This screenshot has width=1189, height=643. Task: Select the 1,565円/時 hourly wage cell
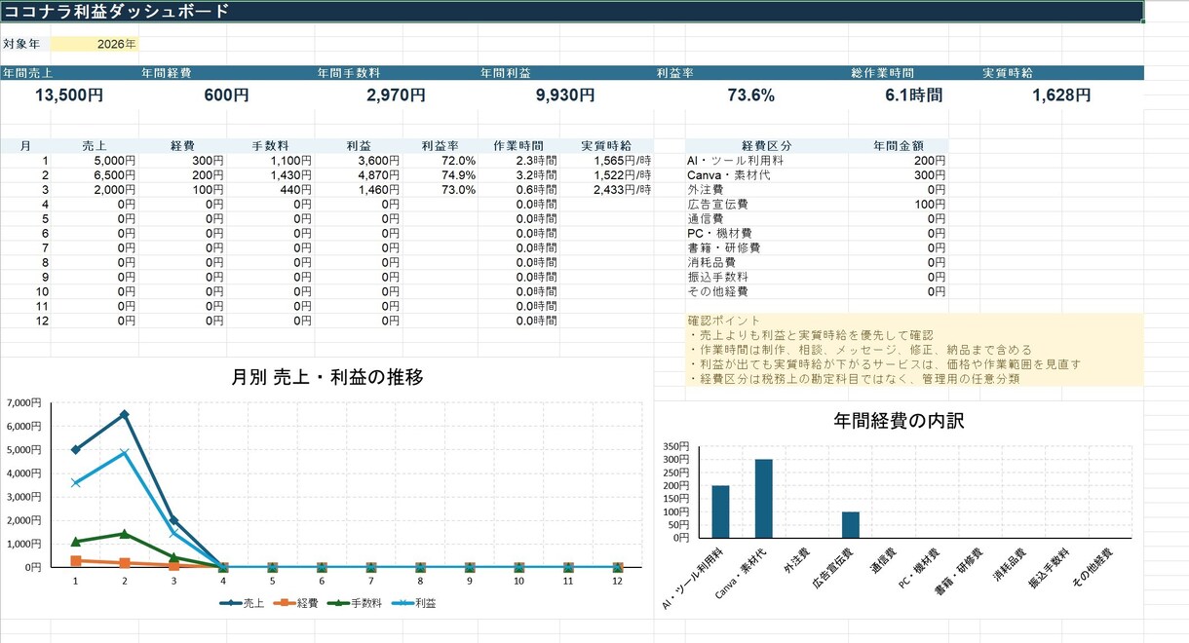607,161
